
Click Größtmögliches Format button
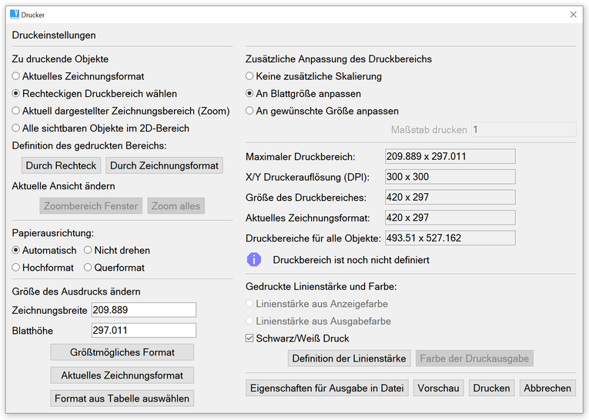[122, 352]
